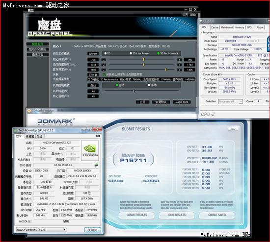This screenshot has width=270, height=242.
Task: Click the BIOS version 62.00.50.00.01 field
Action: coord(63,165)
